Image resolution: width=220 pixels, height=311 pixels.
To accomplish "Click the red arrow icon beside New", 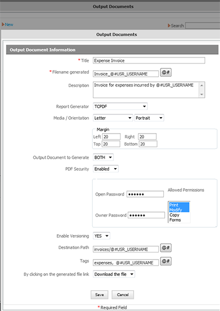I will [x=3, y=25].
